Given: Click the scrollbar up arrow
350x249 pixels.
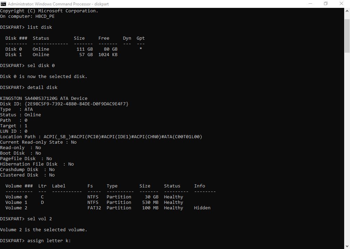Looking at the screenshot, I should (347, 11).
